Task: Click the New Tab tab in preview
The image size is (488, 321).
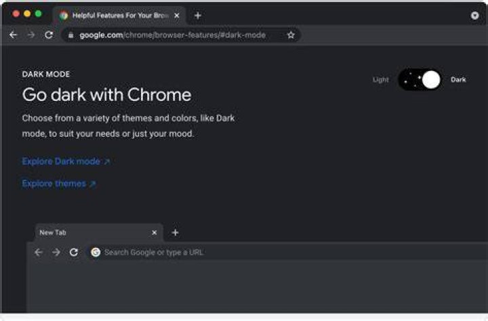Action: (x=98, y=232)
